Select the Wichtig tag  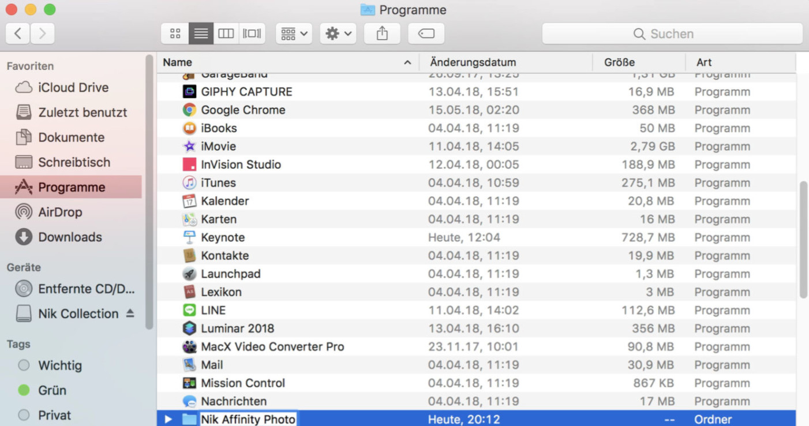coord(71,365)
